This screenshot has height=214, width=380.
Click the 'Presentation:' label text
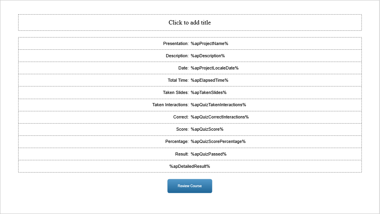pyautogui.click(x=176, y=43)
